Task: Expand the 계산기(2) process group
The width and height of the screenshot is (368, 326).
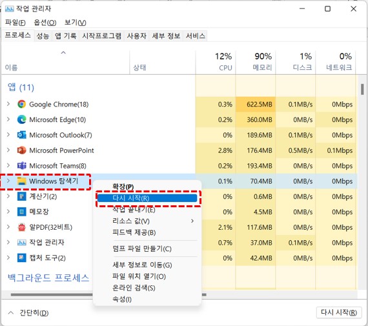Action: [x=8, y=196]
